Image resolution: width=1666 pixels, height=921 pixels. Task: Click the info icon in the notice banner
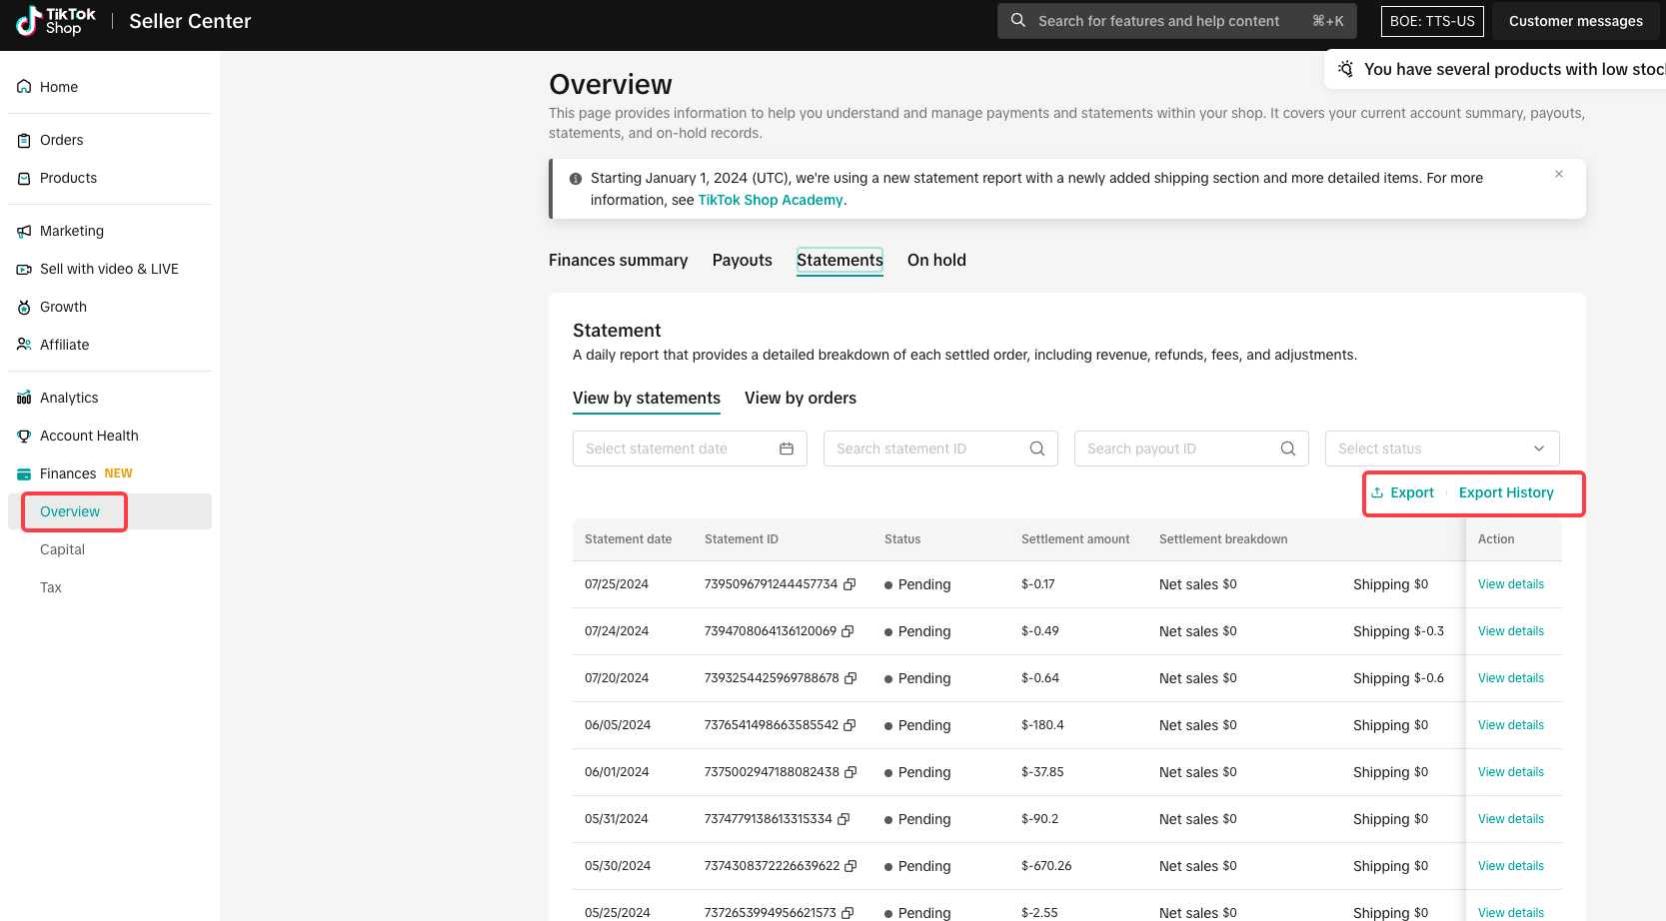click(x=576, y=179)
